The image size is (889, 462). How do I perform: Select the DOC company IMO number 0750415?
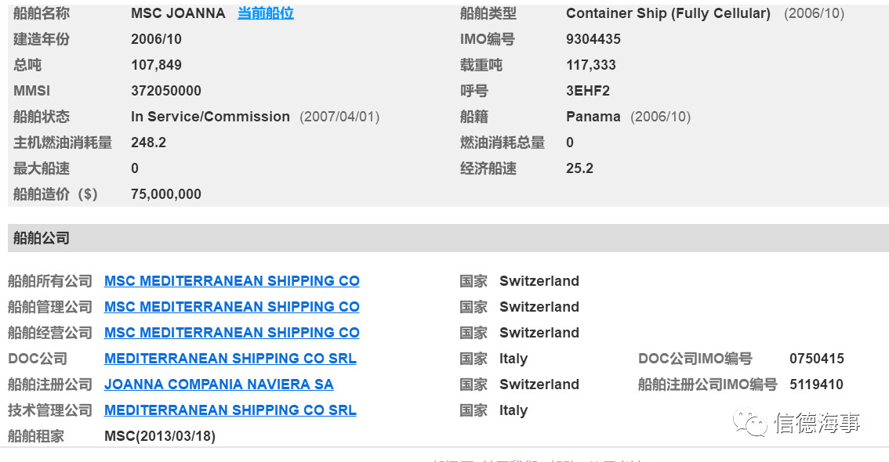[816, 359]
